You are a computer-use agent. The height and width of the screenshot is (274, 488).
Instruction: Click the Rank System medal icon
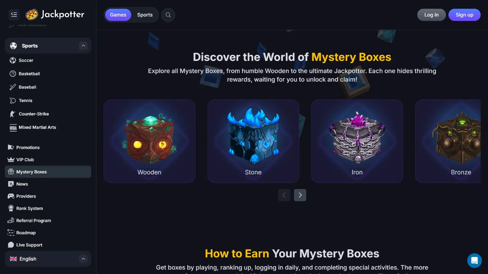click(x=11, y=208)
